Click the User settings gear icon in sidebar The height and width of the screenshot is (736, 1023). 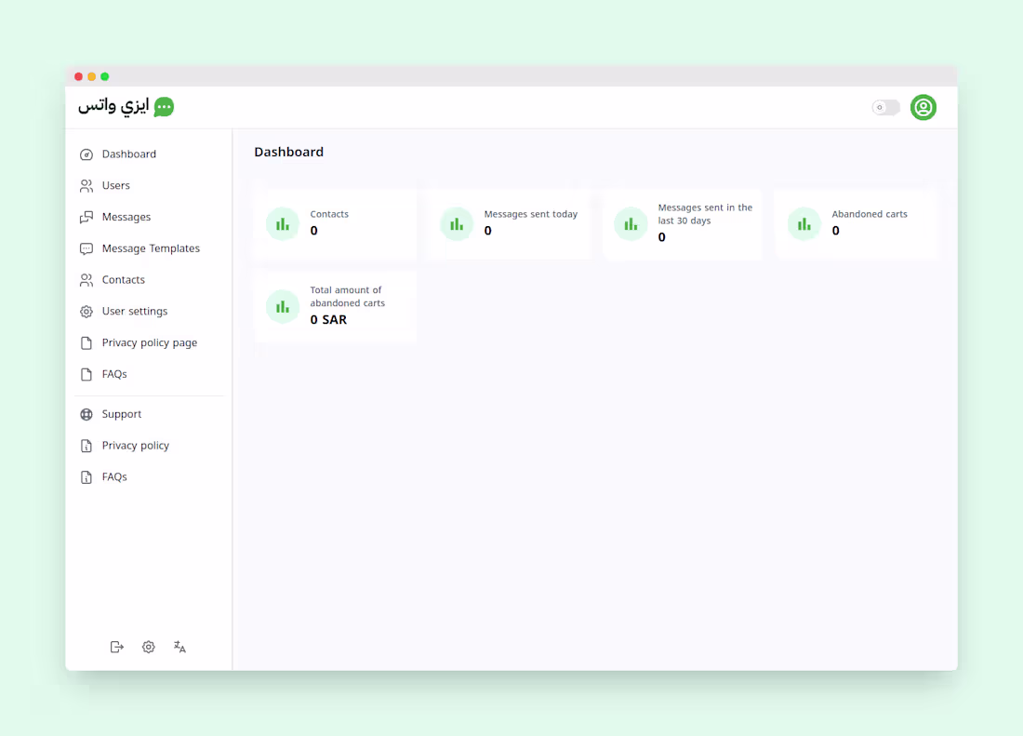(86, 311)
